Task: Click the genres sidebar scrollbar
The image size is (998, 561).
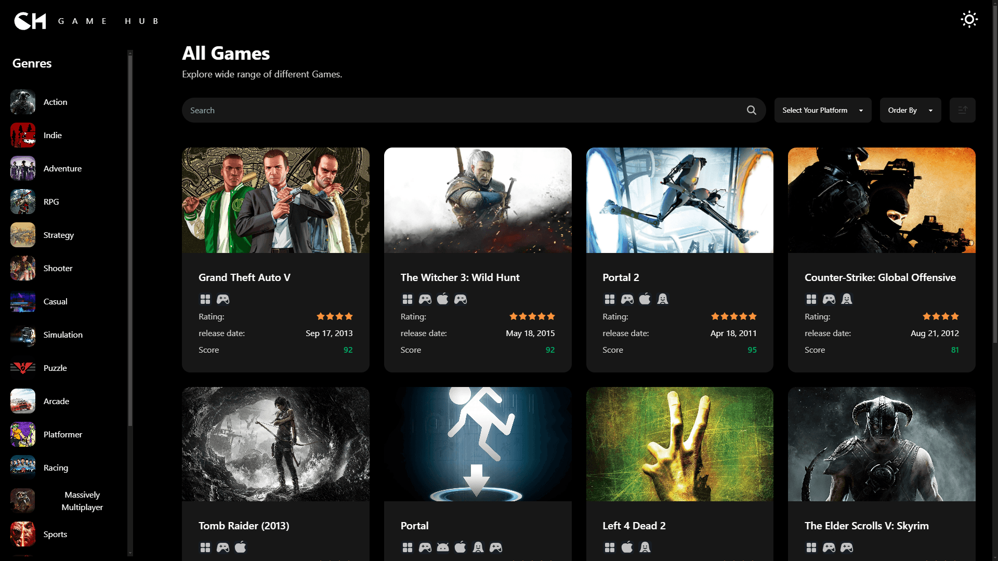Action: (x=130, y=239)
